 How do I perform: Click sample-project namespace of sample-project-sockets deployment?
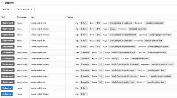[23, 76]
